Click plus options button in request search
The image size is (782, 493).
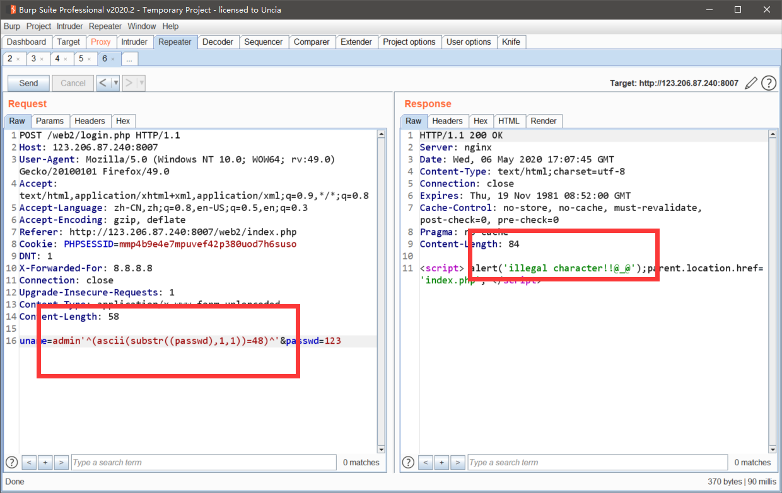45,462
